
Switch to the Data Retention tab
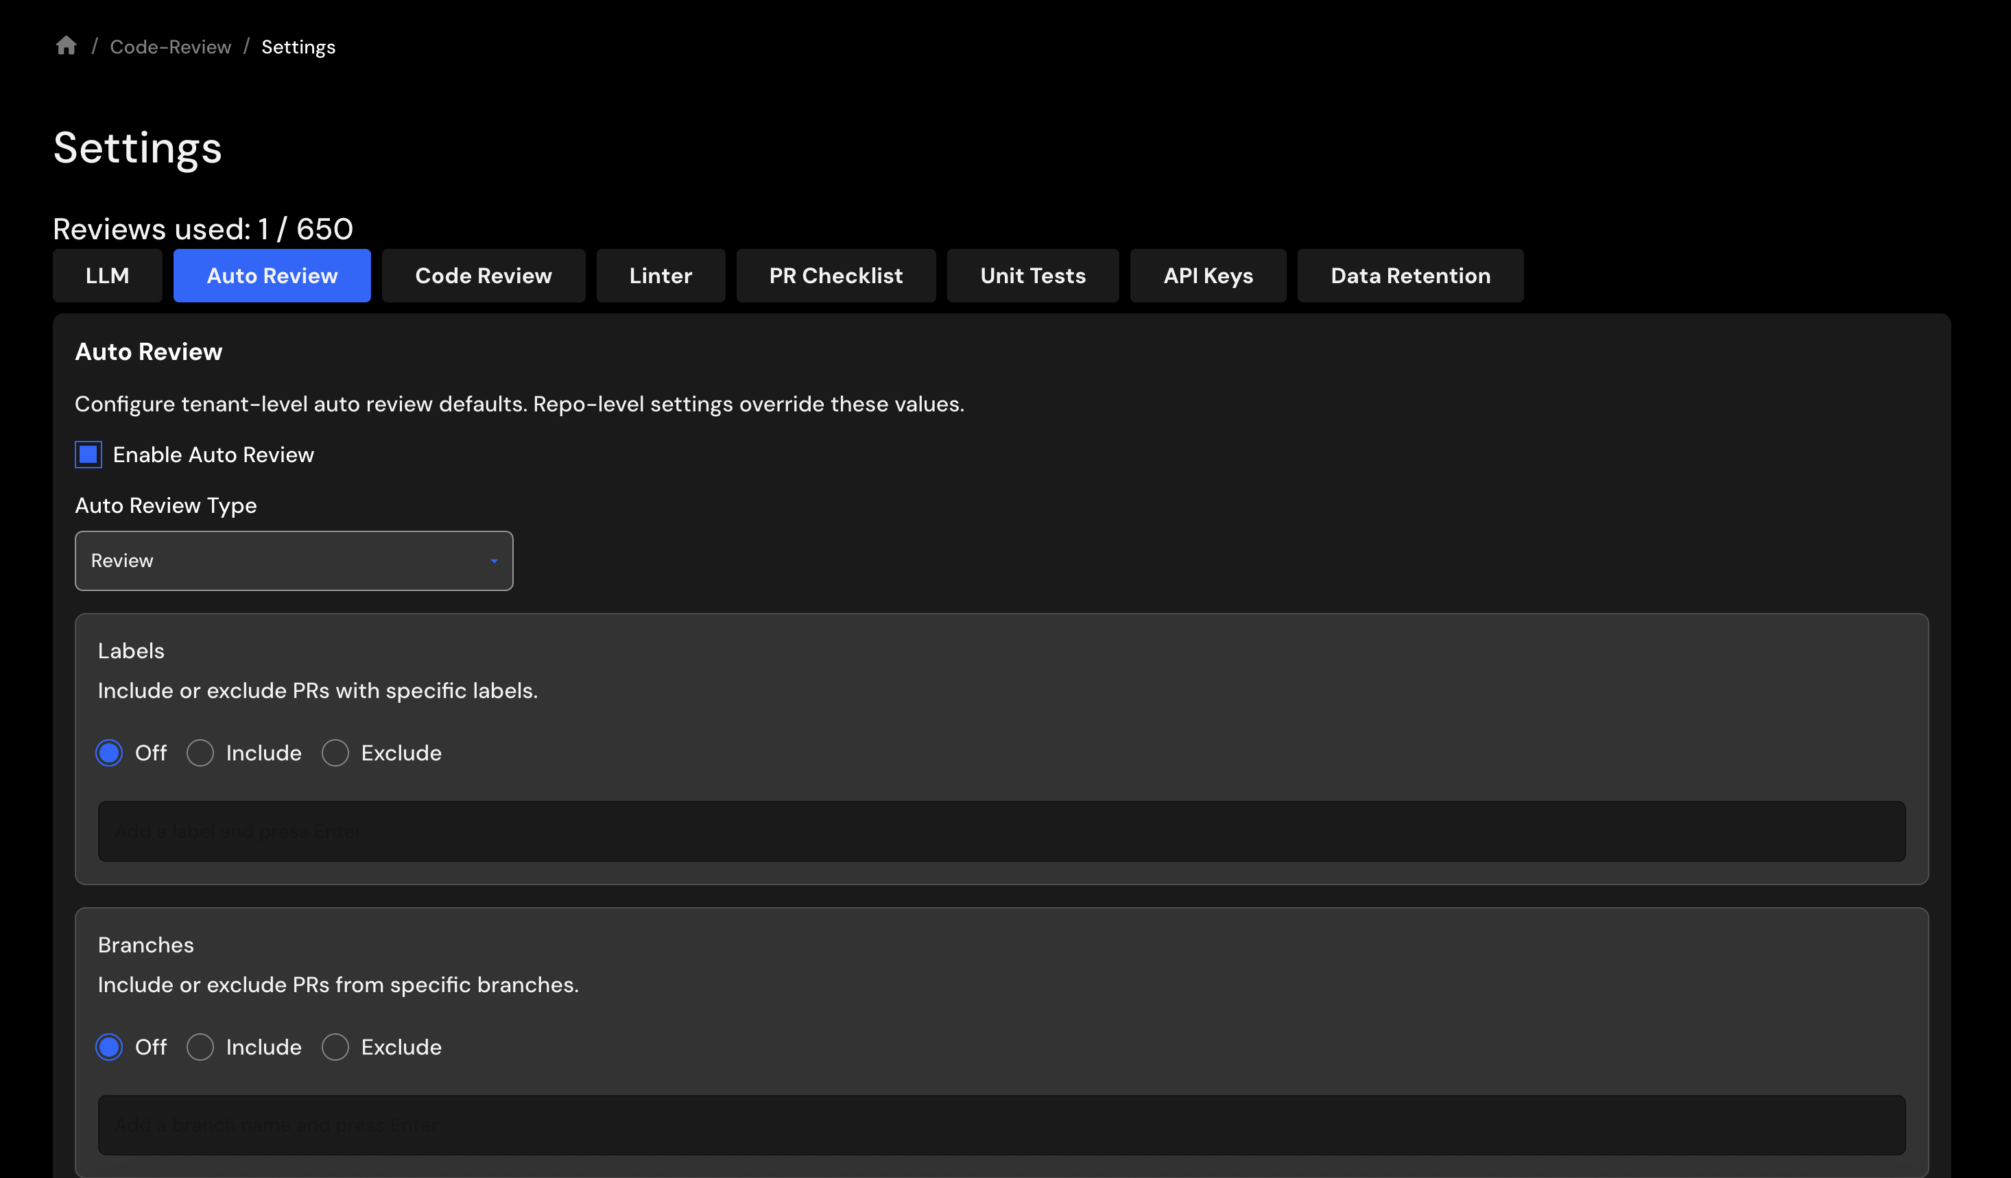(1410, 275)
